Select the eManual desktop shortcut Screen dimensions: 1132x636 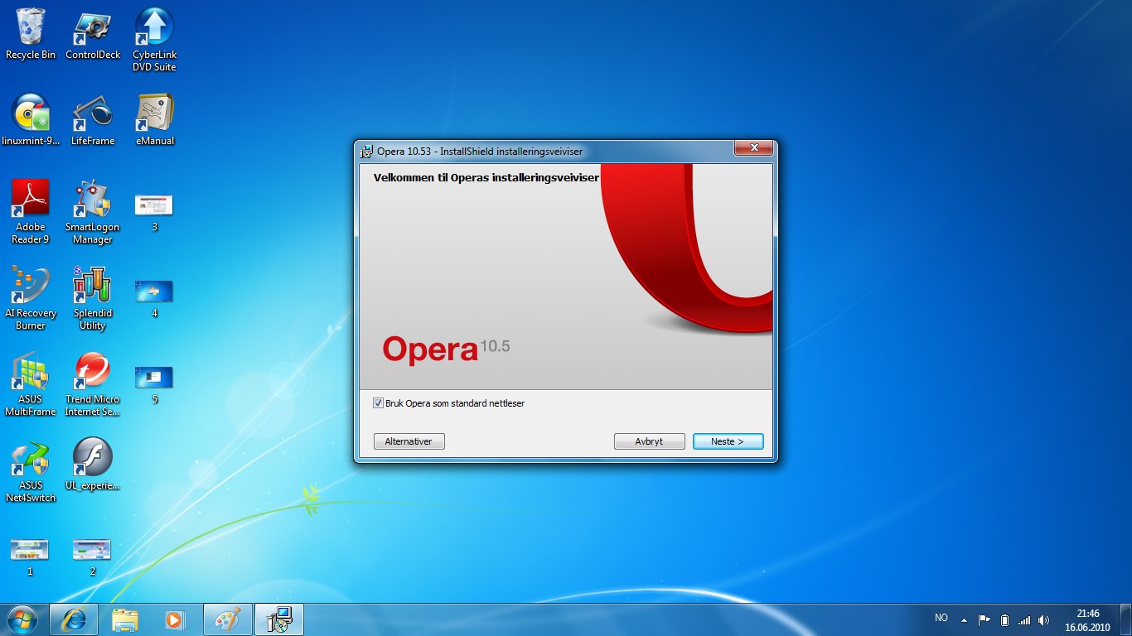coord(155,120)
